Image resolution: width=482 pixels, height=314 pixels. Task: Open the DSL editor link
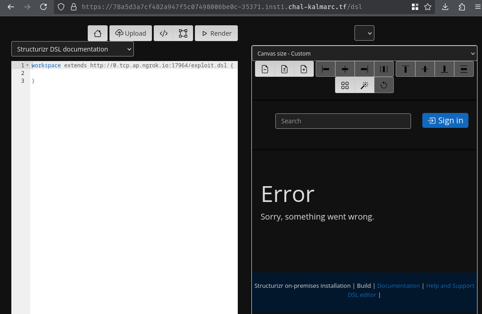click(362, 295)
